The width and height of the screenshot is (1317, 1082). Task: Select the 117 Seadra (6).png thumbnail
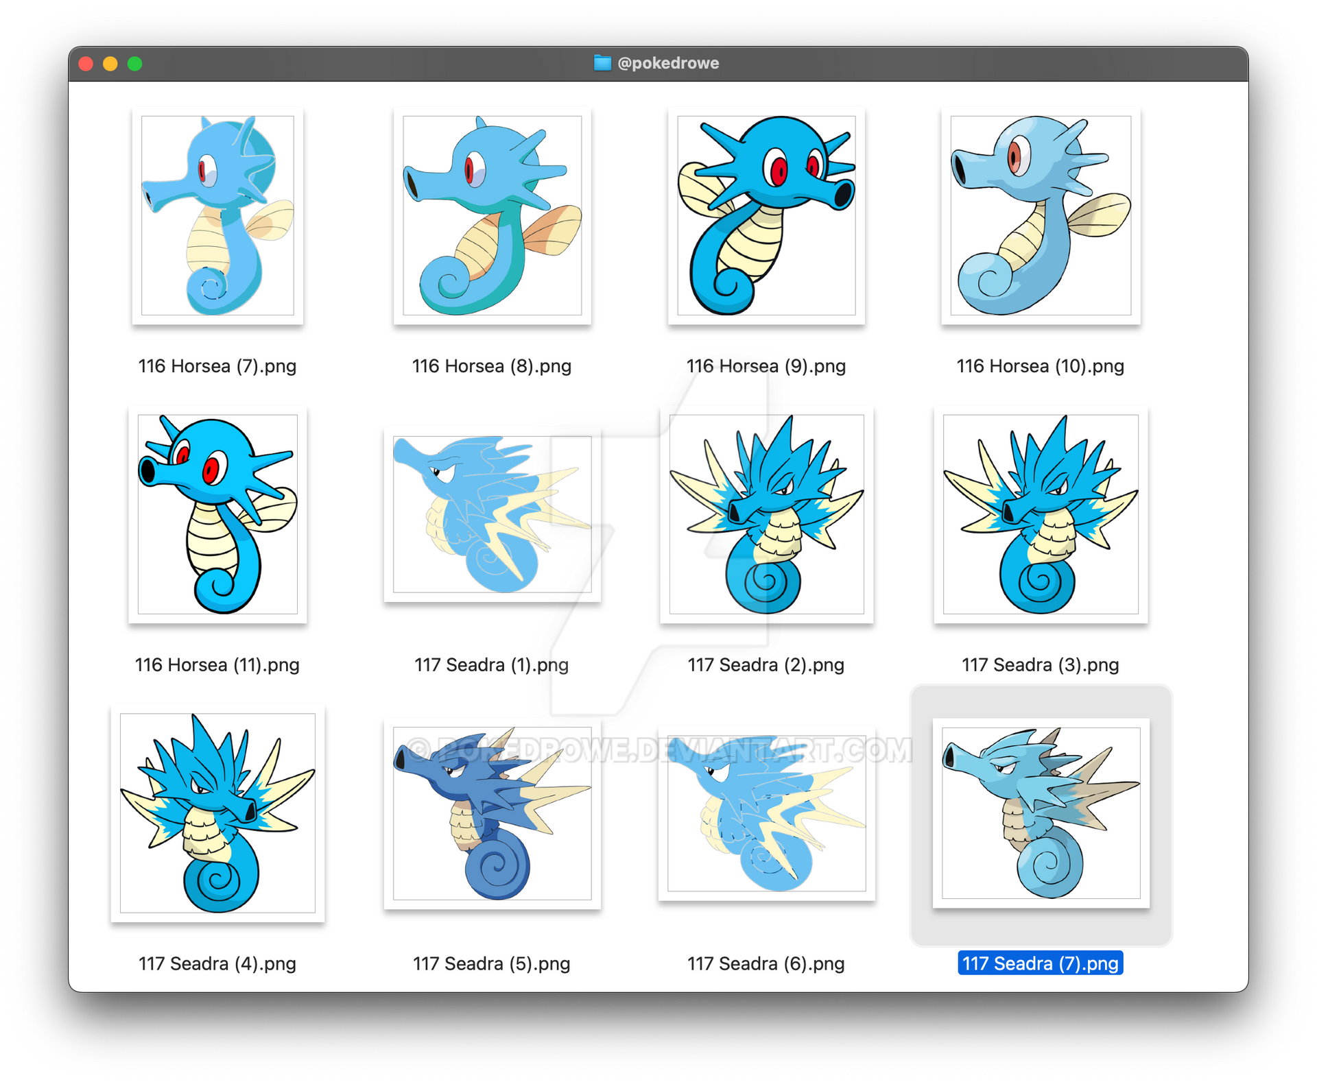(x=766, y=813)
